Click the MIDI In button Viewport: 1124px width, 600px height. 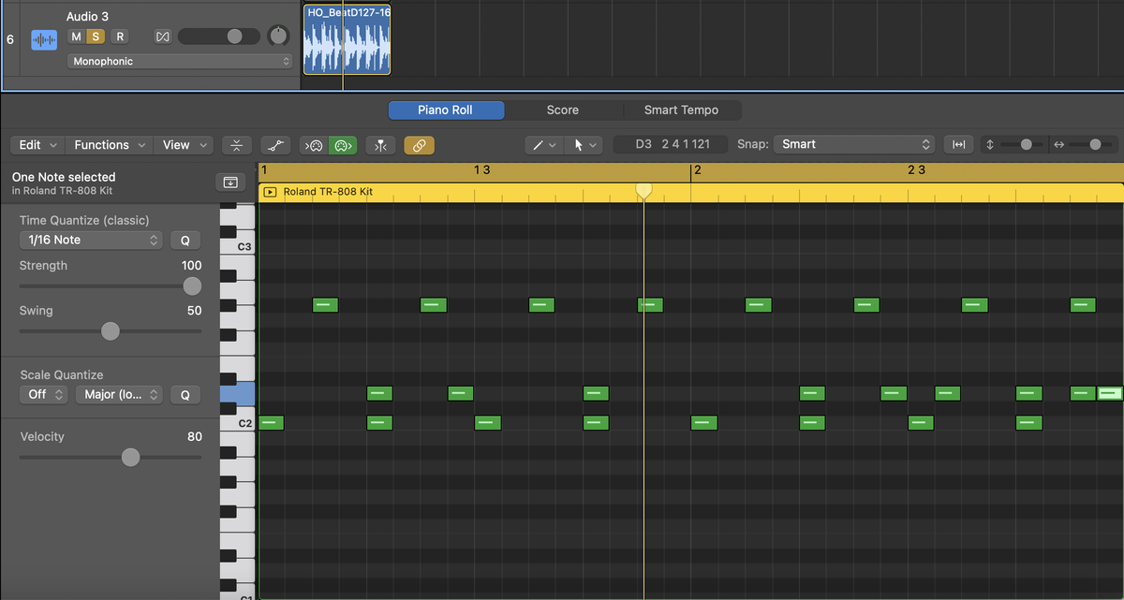(x=314, y=145)
